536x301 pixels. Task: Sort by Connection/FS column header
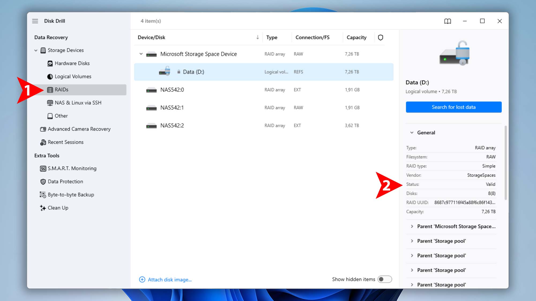[x=312, y=37]
